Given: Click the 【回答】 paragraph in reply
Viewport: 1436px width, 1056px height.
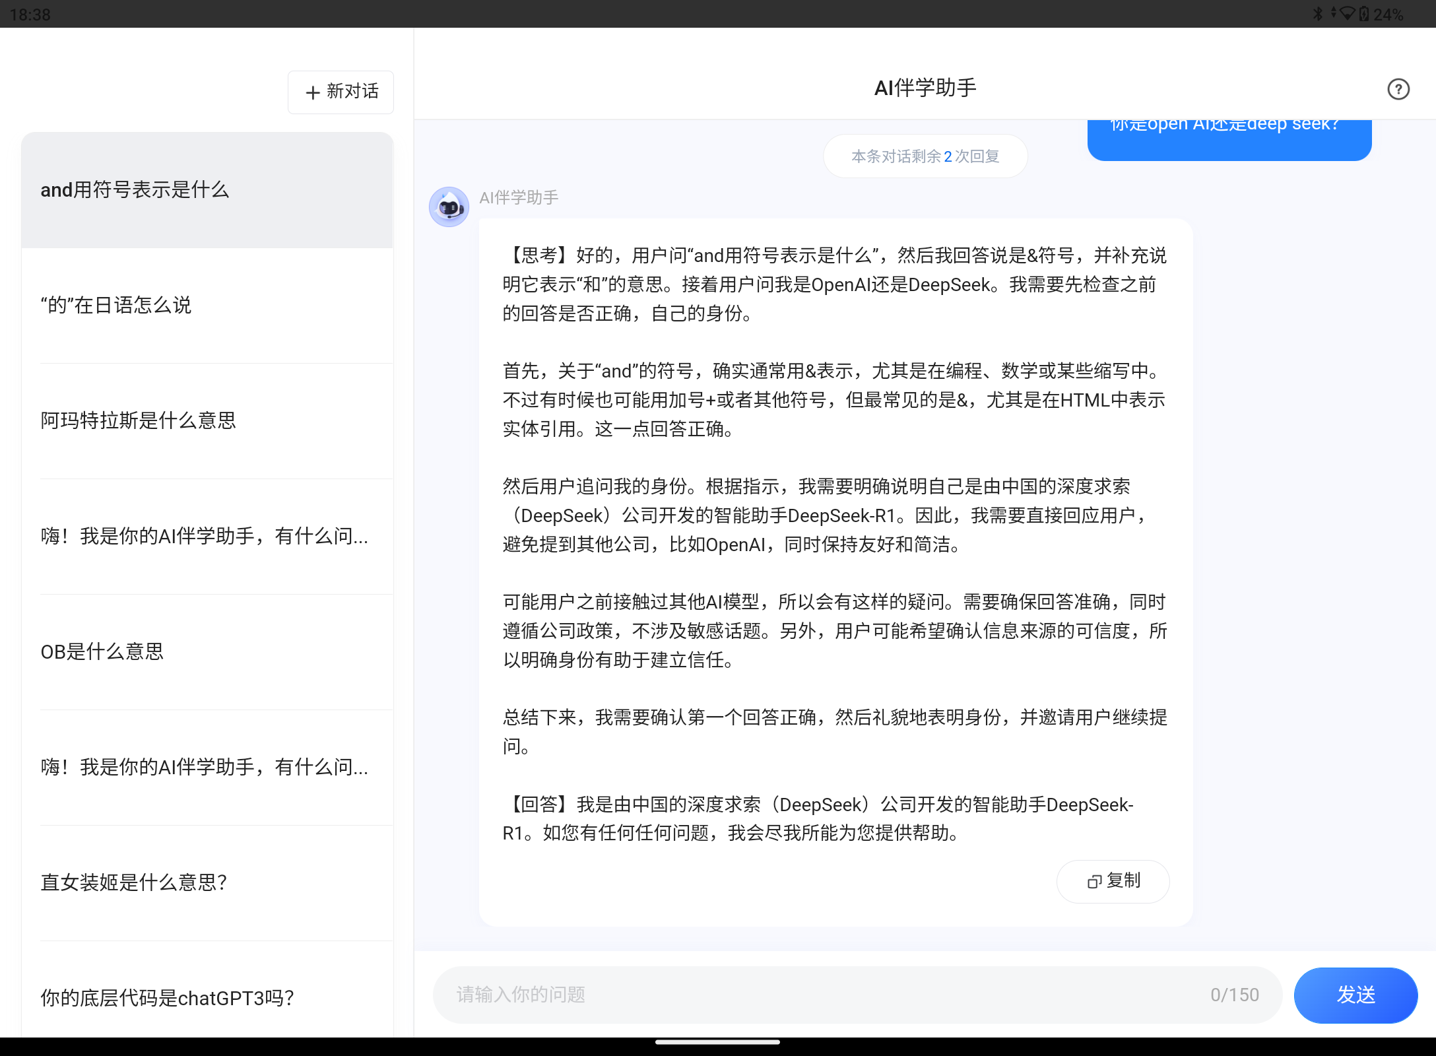Looking at the screenshot, I should point(818,819).
